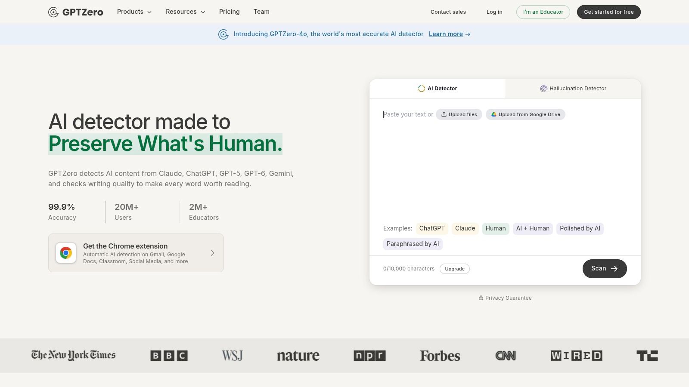
Task: Load the ChatGPT example text
Action: point(432,228)
